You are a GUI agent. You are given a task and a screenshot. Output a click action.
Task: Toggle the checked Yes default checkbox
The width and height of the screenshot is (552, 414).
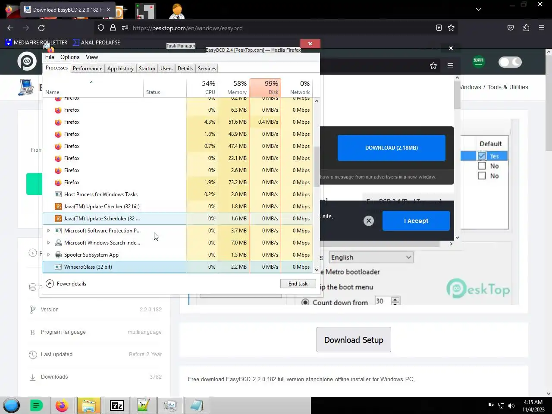[x=482, y=156]
